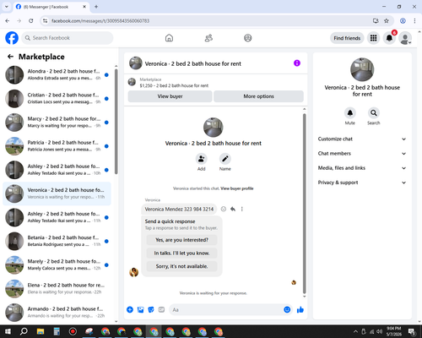422x338 pixels.
Task: Open the Groups icon in top navigation
Action: tap(248, 38)
